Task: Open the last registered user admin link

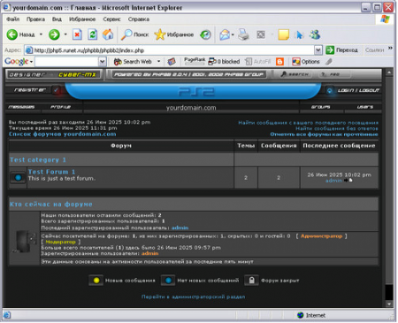Action: pos(180,227)
